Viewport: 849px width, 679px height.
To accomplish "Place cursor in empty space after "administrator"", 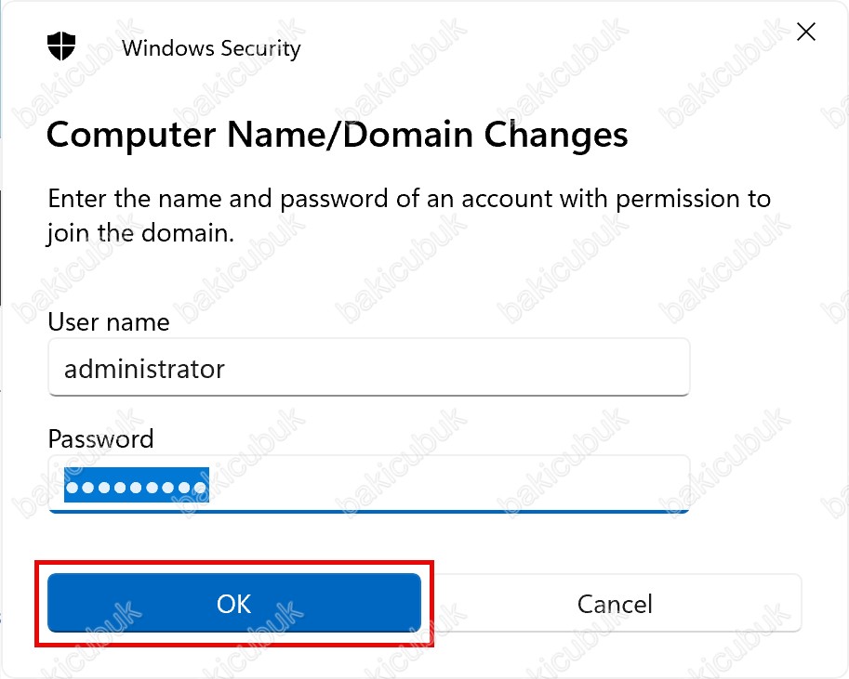I will [455, 369].
